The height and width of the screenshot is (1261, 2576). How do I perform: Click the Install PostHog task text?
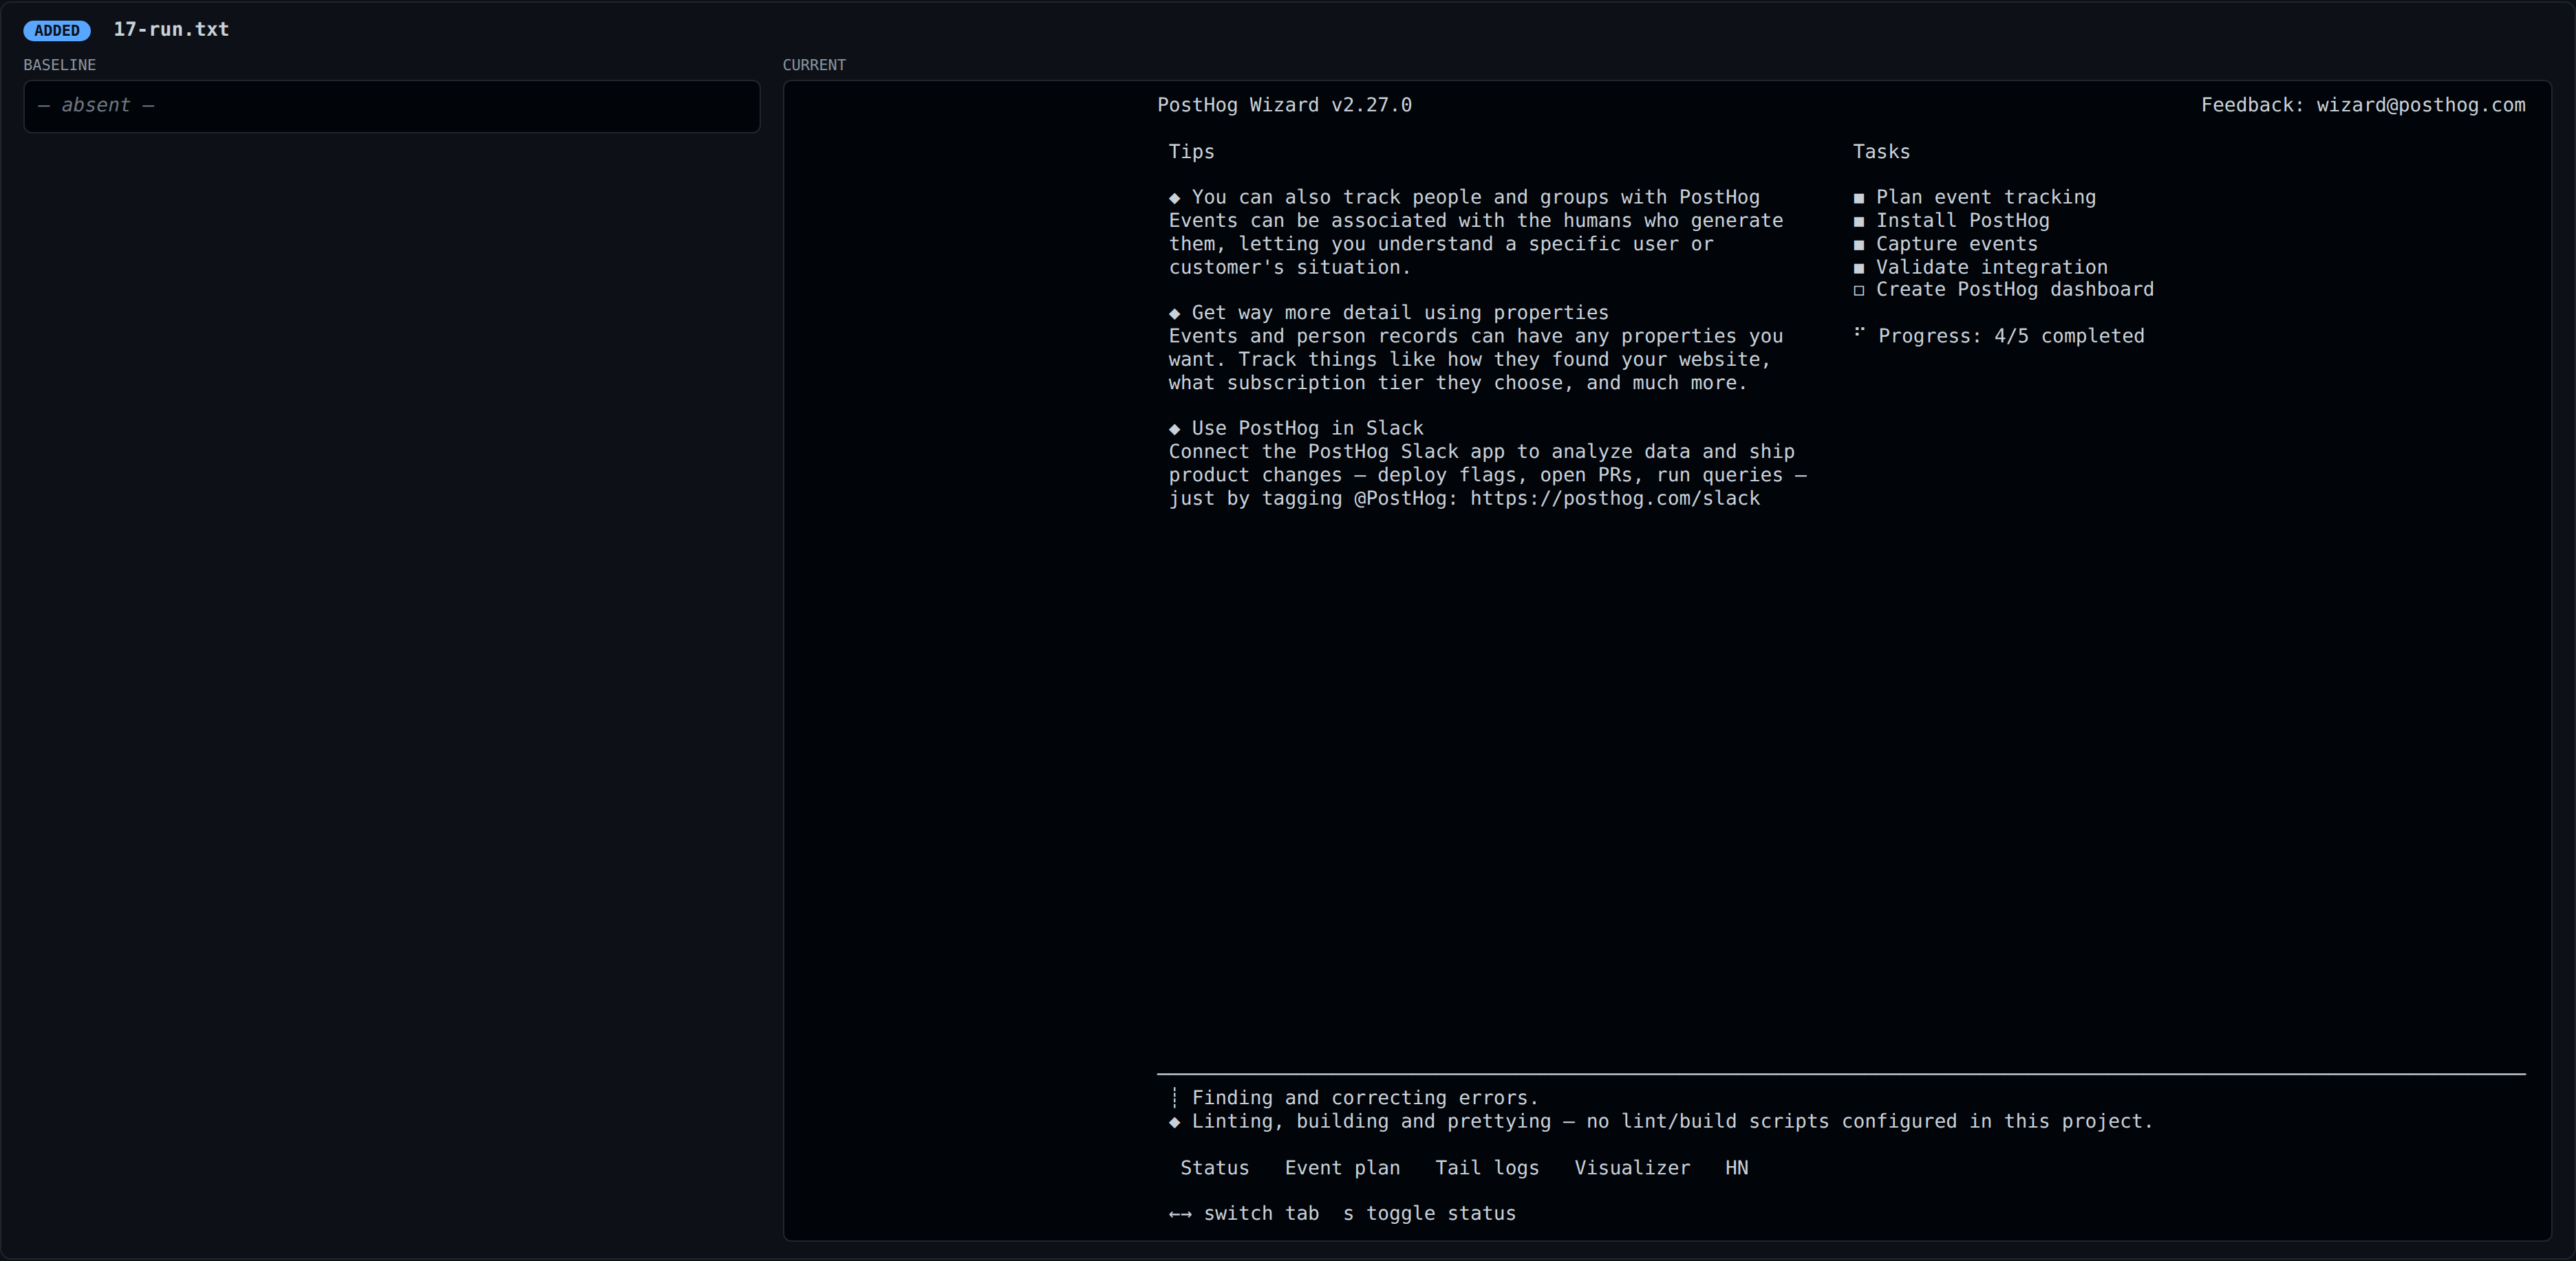click(x=1962, y=220)
